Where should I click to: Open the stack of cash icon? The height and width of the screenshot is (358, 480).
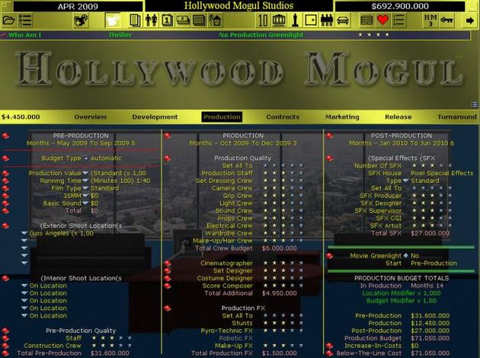(x=183, y=21)
